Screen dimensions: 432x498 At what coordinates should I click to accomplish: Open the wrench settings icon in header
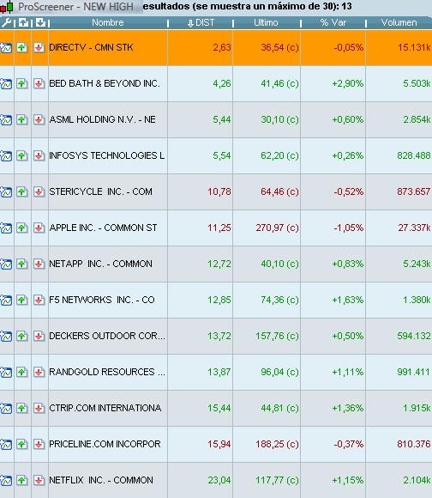click(6, 22)
